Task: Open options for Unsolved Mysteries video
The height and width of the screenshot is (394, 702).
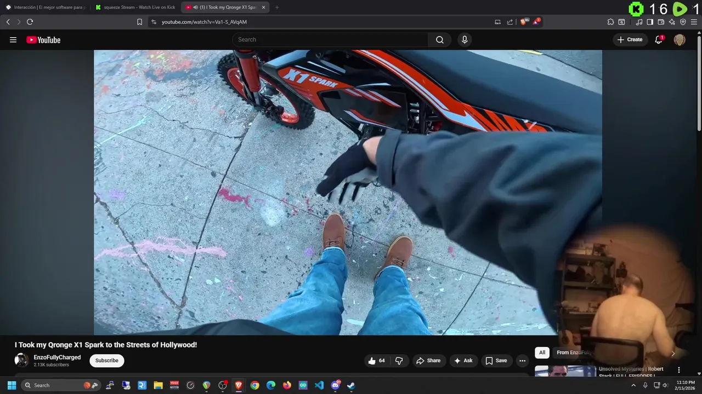Action: [679, 370]
